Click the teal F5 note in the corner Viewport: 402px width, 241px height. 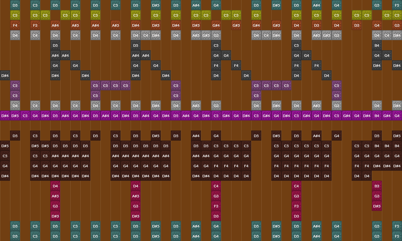397,5
